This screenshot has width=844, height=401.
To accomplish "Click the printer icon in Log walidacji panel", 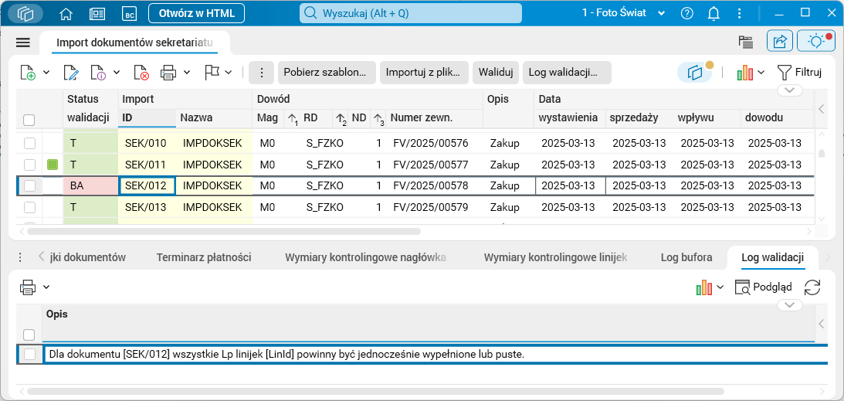I will [29, 287].
